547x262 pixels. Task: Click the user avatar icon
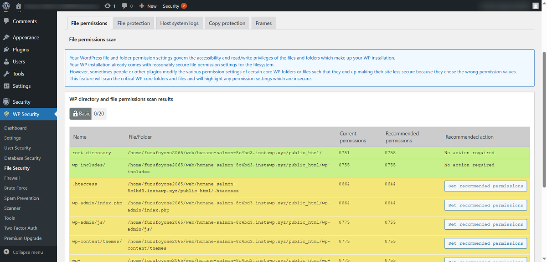(535, 6)
